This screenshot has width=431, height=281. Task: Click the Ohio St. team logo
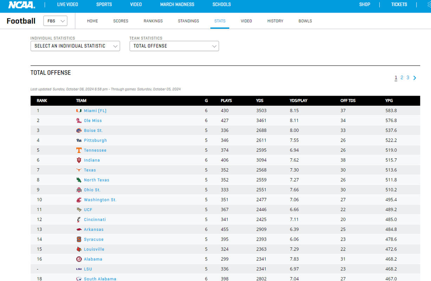(79, 190)
